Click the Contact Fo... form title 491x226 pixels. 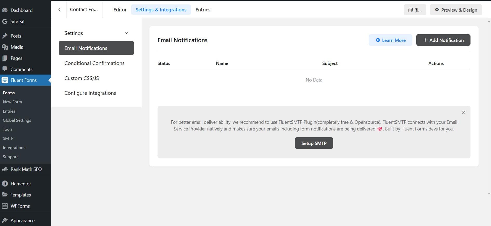coord(84,10)
